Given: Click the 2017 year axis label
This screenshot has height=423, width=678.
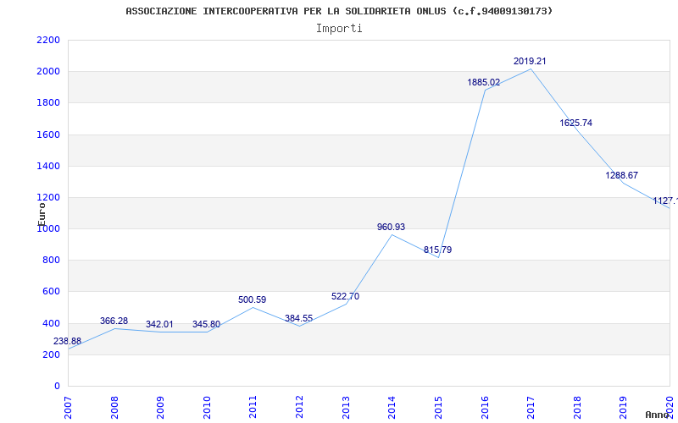Looking at the screenshot, I should [x=531, y=407].
